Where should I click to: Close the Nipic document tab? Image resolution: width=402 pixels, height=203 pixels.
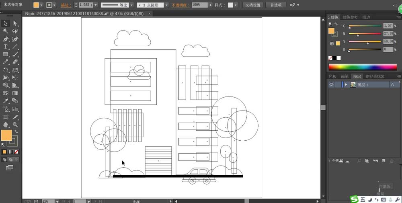click(150, 13)
